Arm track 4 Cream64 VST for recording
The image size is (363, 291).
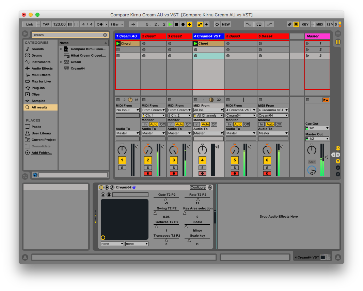tap(202, 173)
